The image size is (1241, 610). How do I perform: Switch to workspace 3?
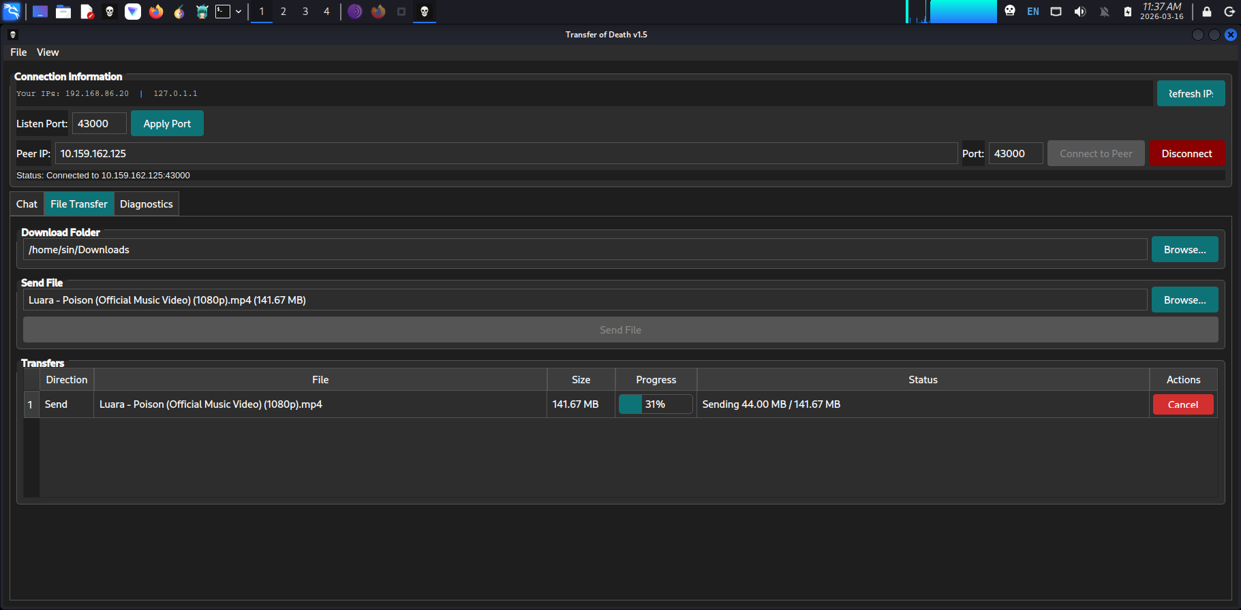pos(305,12)
